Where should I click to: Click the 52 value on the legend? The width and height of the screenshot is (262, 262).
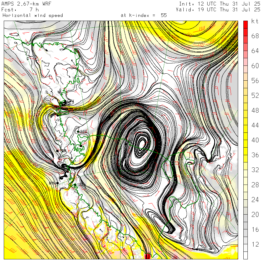pyautogui.click(x=255, y=95)
